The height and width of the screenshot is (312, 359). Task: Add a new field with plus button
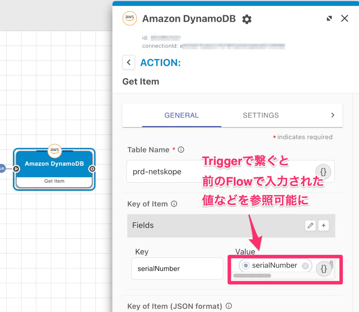[323, 225]
